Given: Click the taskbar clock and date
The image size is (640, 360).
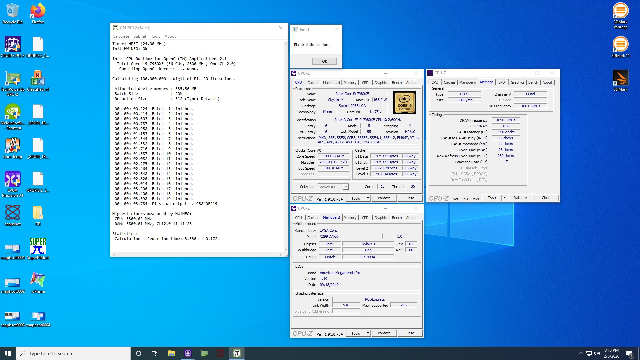Looking at the screenshot, I should [611, 353].
